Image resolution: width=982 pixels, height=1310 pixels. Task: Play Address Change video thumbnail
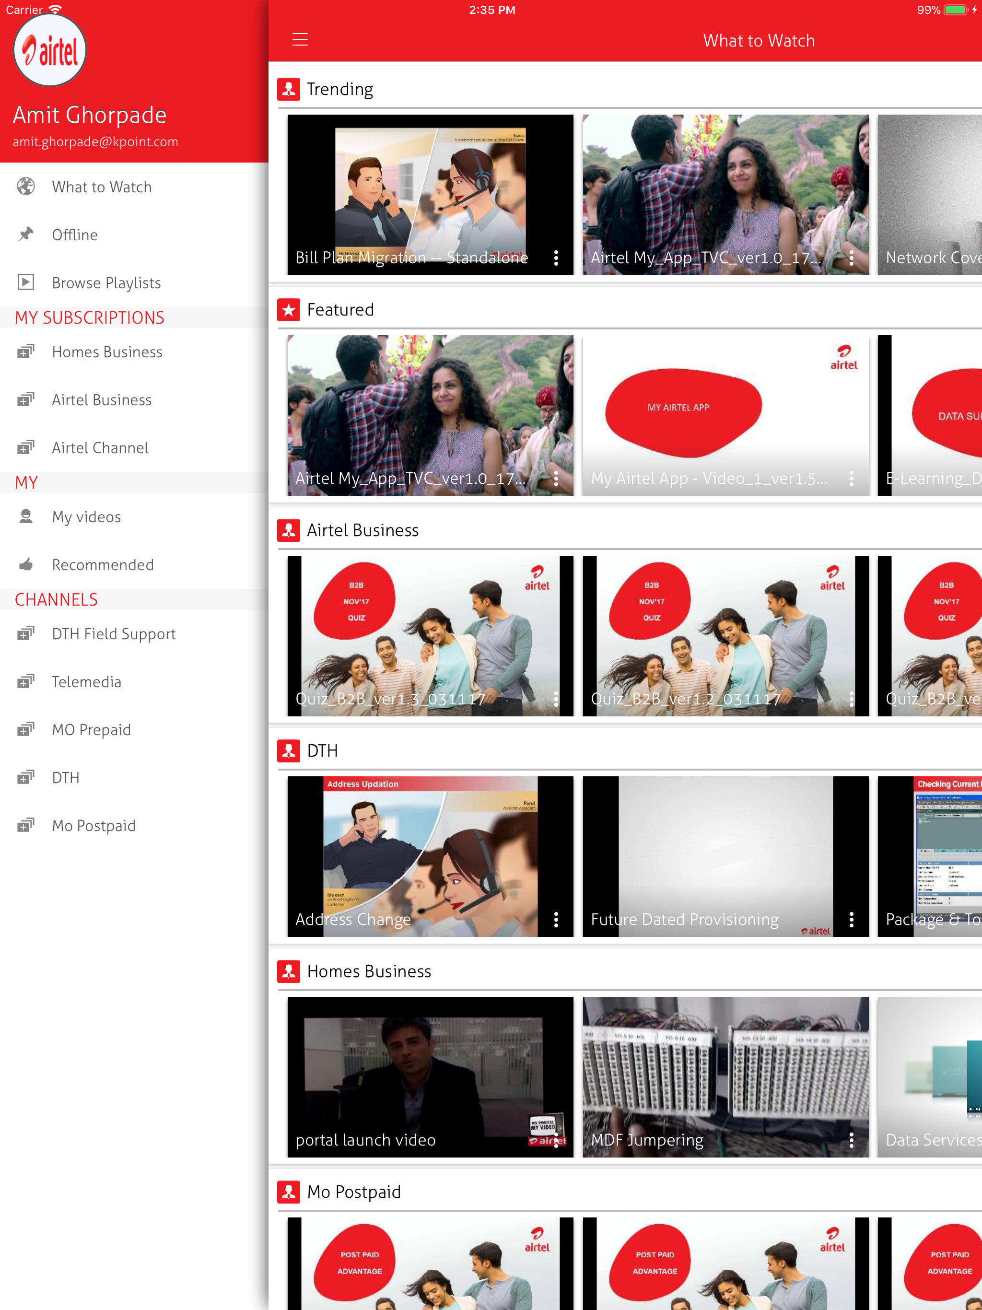pos(430,856)
